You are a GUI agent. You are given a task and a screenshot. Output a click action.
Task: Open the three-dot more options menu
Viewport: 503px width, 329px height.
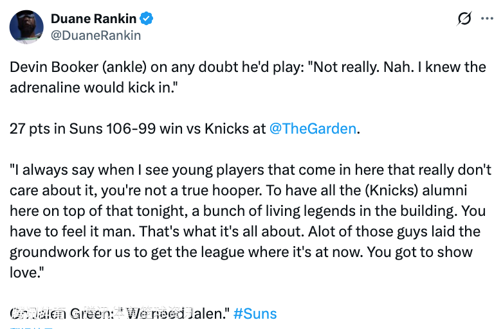click(488, 19)
